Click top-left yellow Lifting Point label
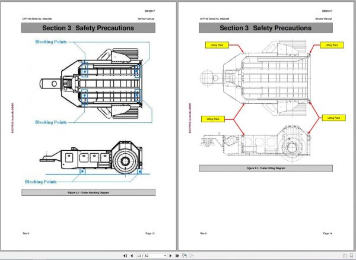The height and width of the screenshot is (260, 356). tap(217, 45)
